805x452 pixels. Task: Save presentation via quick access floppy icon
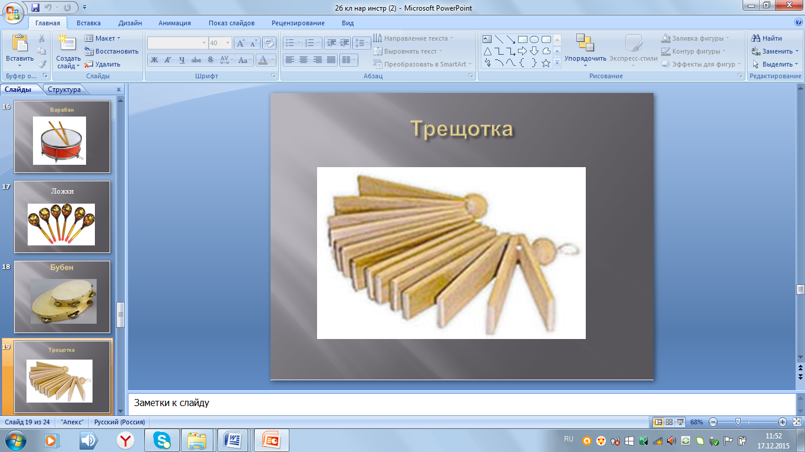coord(35,8)
